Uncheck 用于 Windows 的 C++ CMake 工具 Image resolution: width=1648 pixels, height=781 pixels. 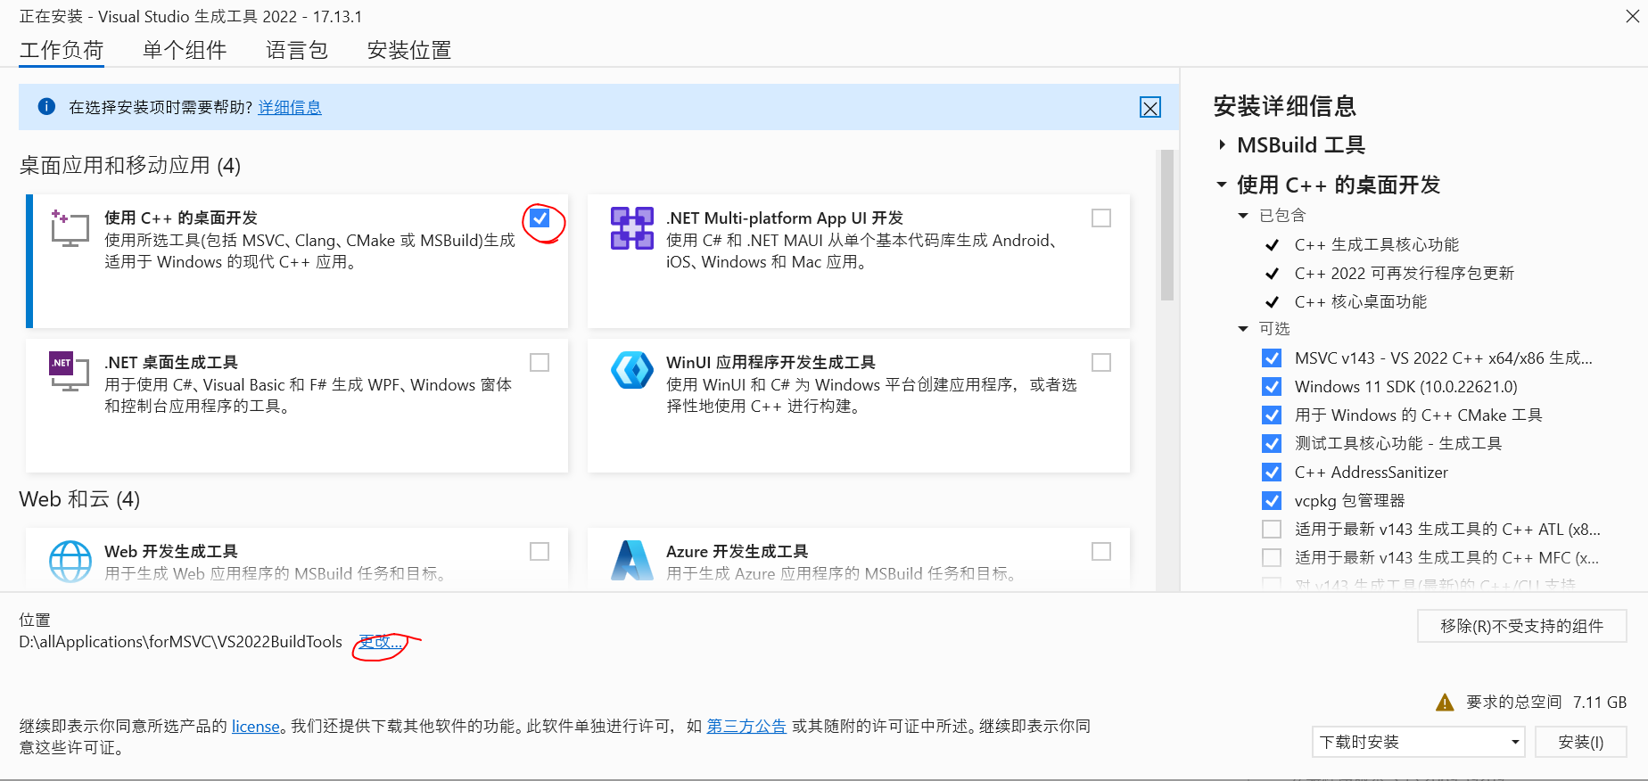coord(1272,415)
